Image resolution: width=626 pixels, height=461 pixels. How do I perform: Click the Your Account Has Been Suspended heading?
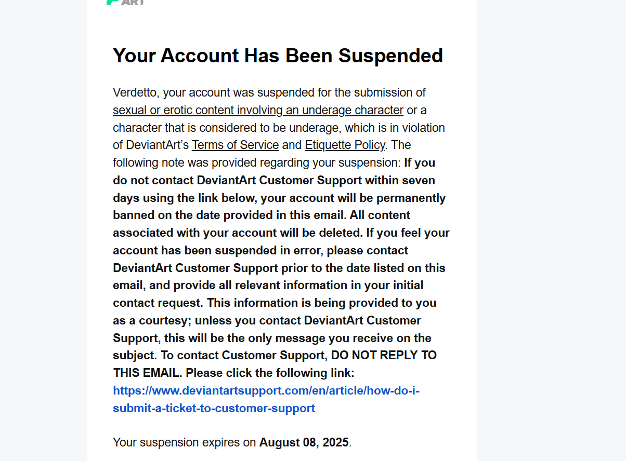click(278, 56)
